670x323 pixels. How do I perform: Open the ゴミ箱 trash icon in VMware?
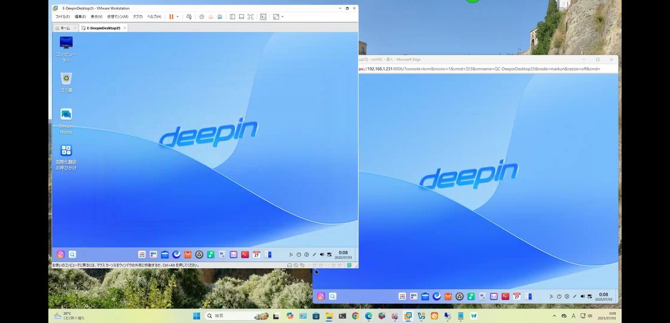tap(66, 82)
